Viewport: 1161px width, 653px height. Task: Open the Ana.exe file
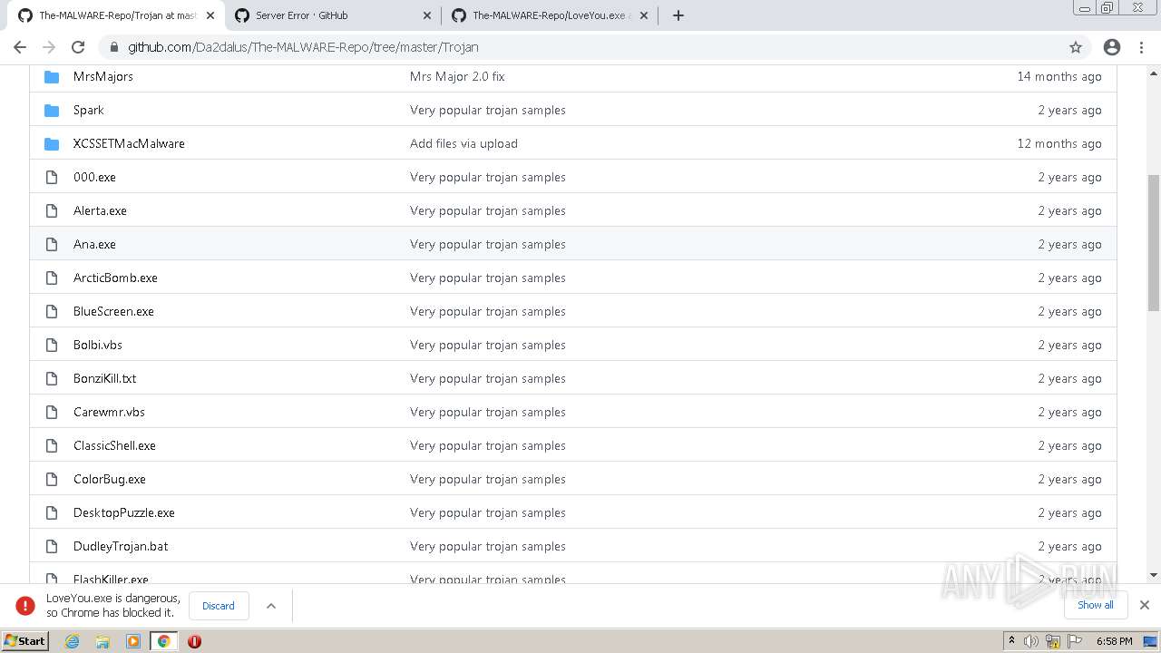[94, 244]
